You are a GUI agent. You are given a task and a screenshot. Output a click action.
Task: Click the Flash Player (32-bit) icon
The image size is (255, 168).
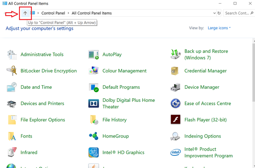tap(176, 120)
